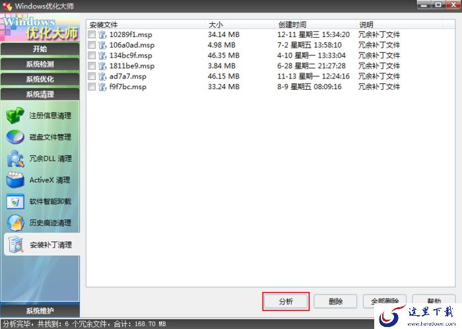Select 安装补丁清理 patch cleanup icon
Viewport: 462px width, 329px height.
[16, 244]
